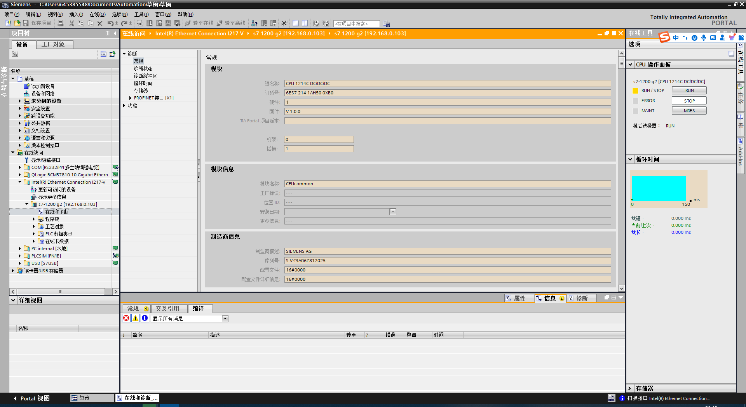Image resolution: width=746 pixels, height=407 pixels.
Task: Click the print toolbar icon
Action: 61,23
